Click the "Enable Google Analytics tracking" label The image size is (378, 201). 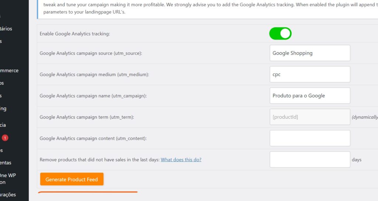click(x=75, y=34)
